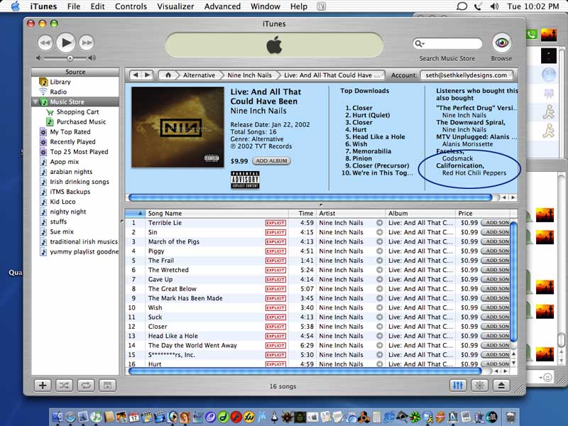This screenshot has width=568, height=426.
Task: Click the menu bar phone icon
Action: click(478, 6)
